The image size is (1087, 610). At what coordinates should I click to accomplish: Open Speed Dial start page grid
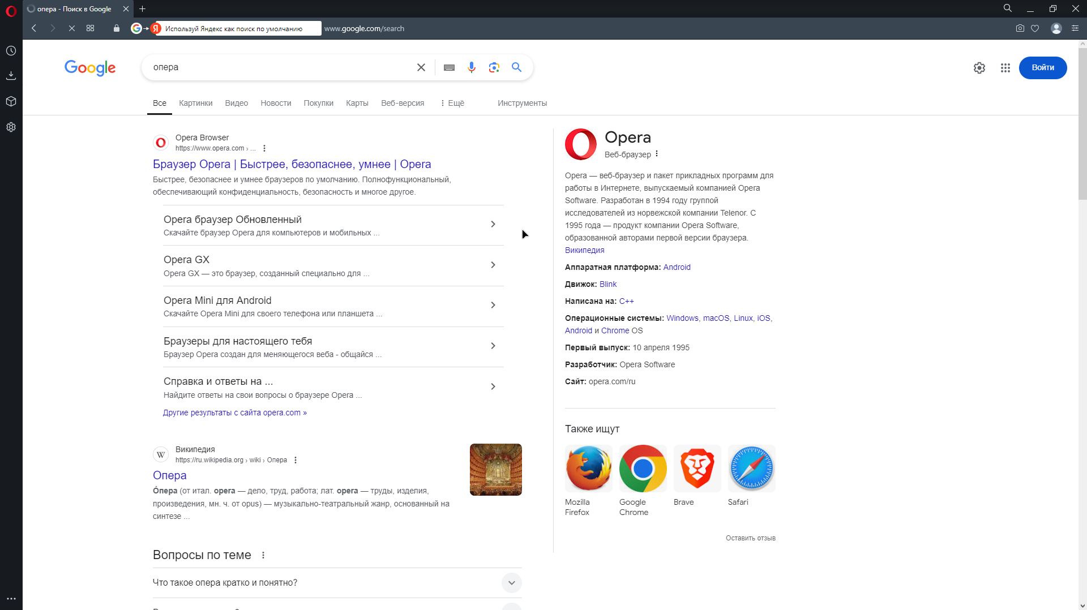(91, 28)
